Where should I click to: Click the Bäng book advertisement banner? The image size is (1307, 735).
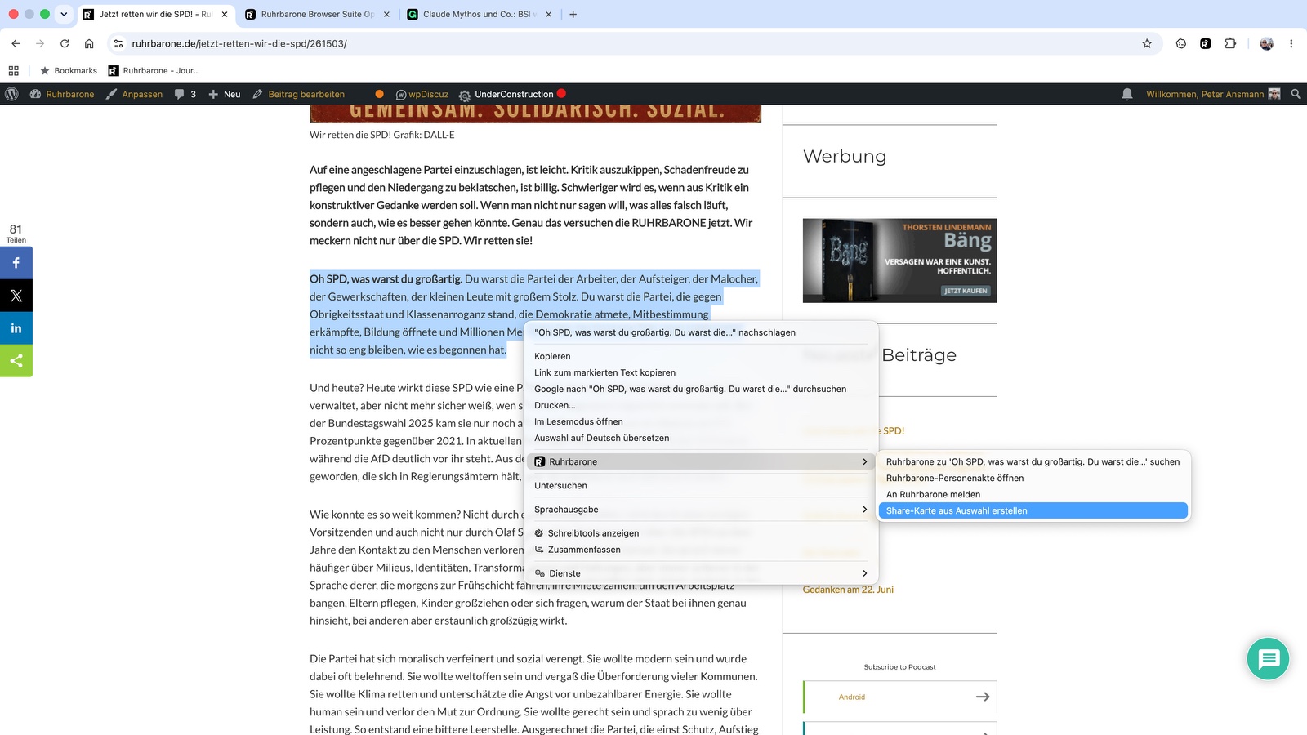tap(899, 261)
